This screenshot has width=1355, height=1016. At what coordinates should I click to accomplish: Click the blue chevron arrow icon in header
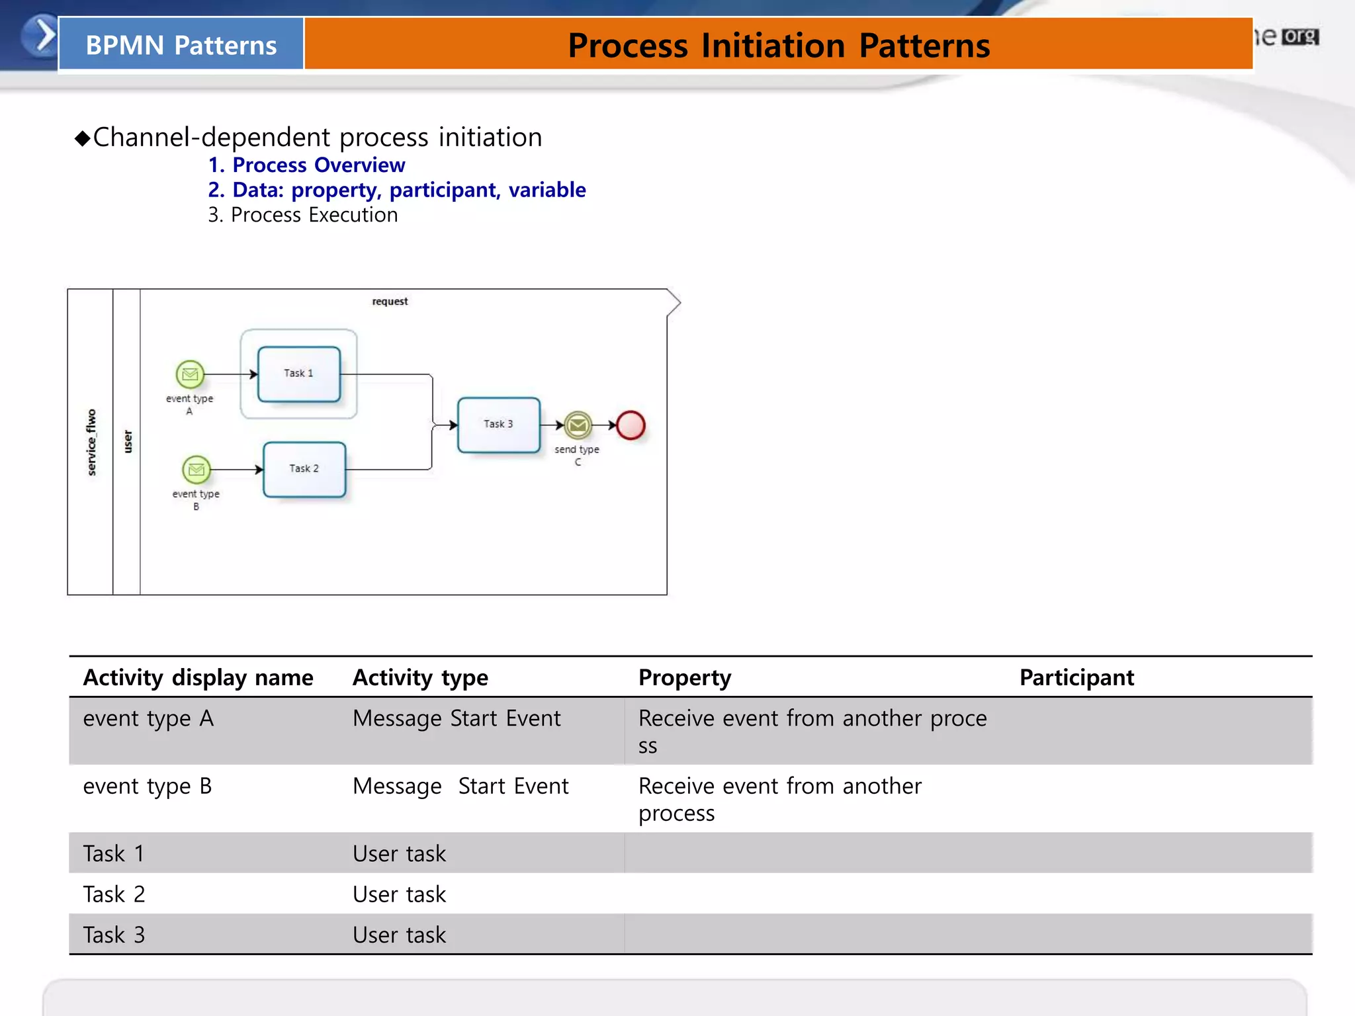point(40,36)
